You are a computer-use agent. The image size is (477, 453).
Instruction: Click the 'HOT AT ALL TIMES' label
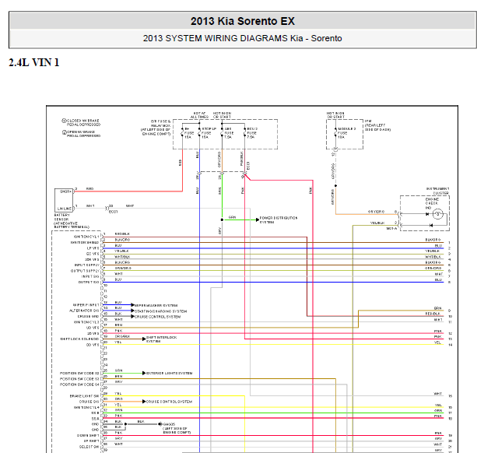199,115
